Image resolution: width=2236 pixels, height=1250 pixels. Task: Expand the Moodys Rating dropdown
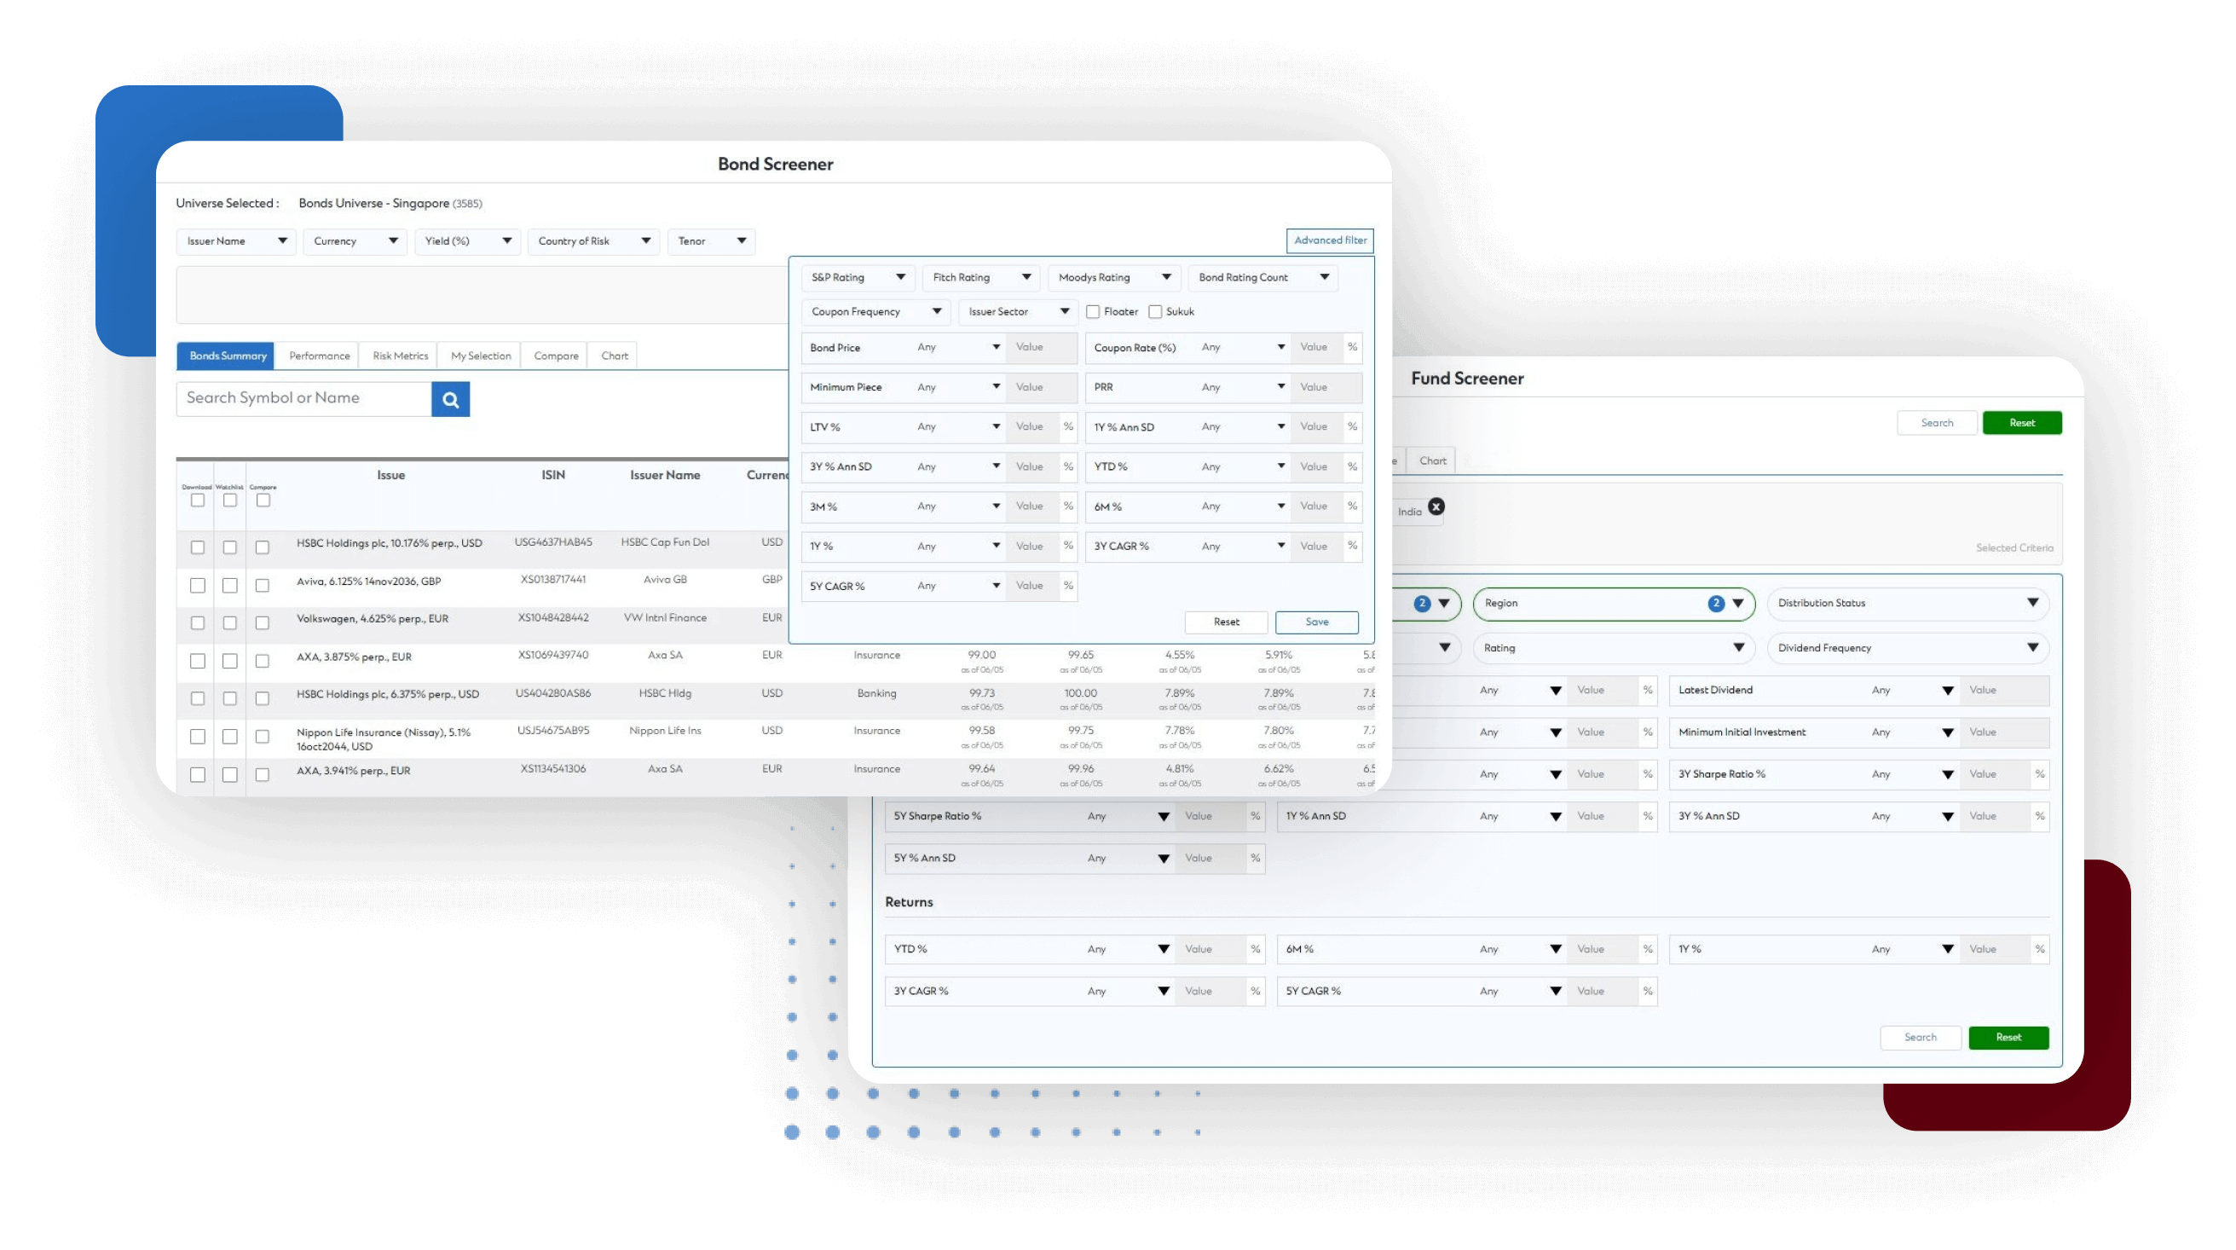1113,278
